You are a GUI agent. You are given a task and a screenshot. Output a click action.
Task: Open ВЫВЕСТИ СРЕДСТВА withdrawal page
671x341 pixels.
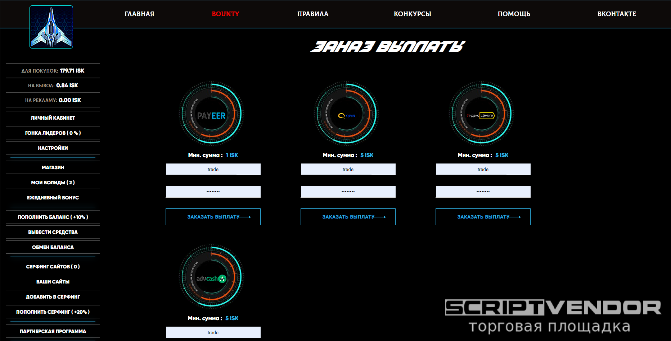click(x=53, y=232)
